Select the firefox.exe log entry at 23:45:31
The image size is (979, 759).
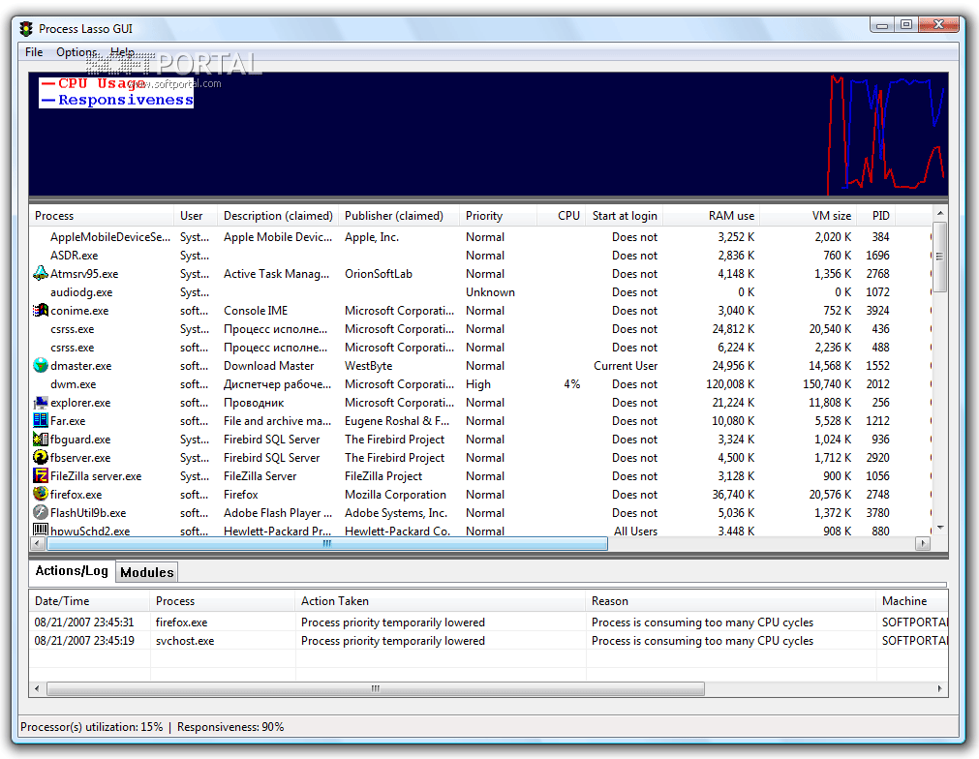tap(488, 622)
